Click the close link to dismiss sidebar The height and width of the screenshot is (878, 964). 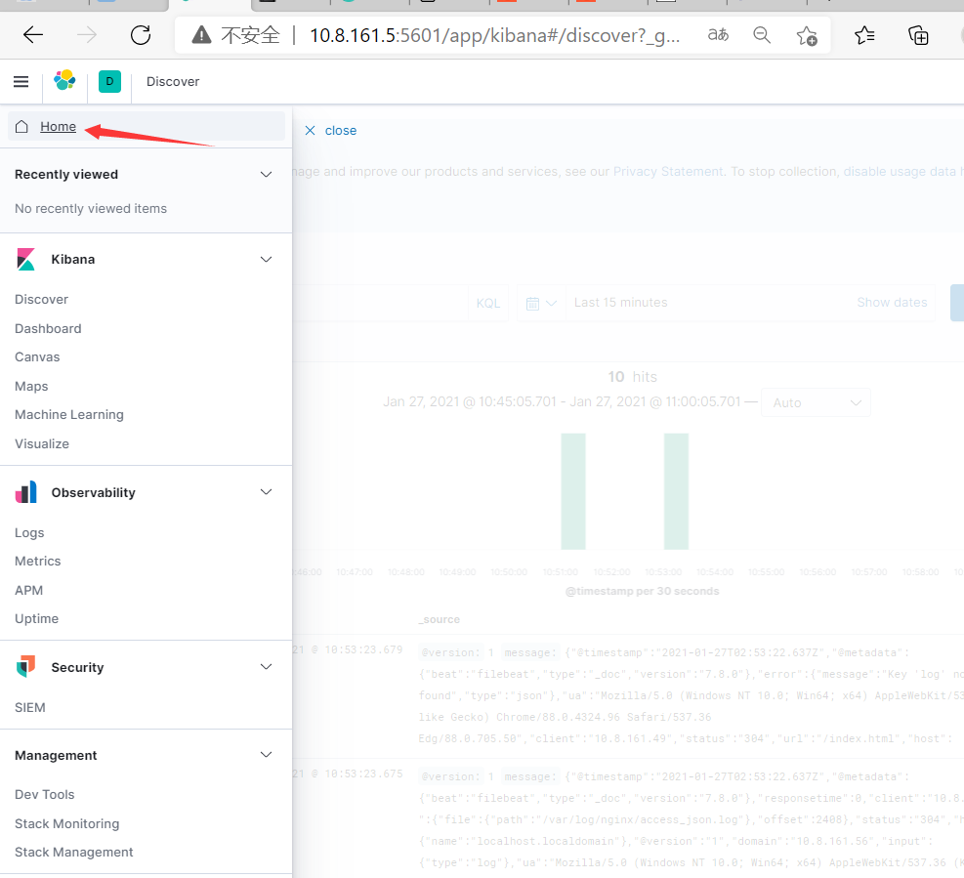(341, 130)
